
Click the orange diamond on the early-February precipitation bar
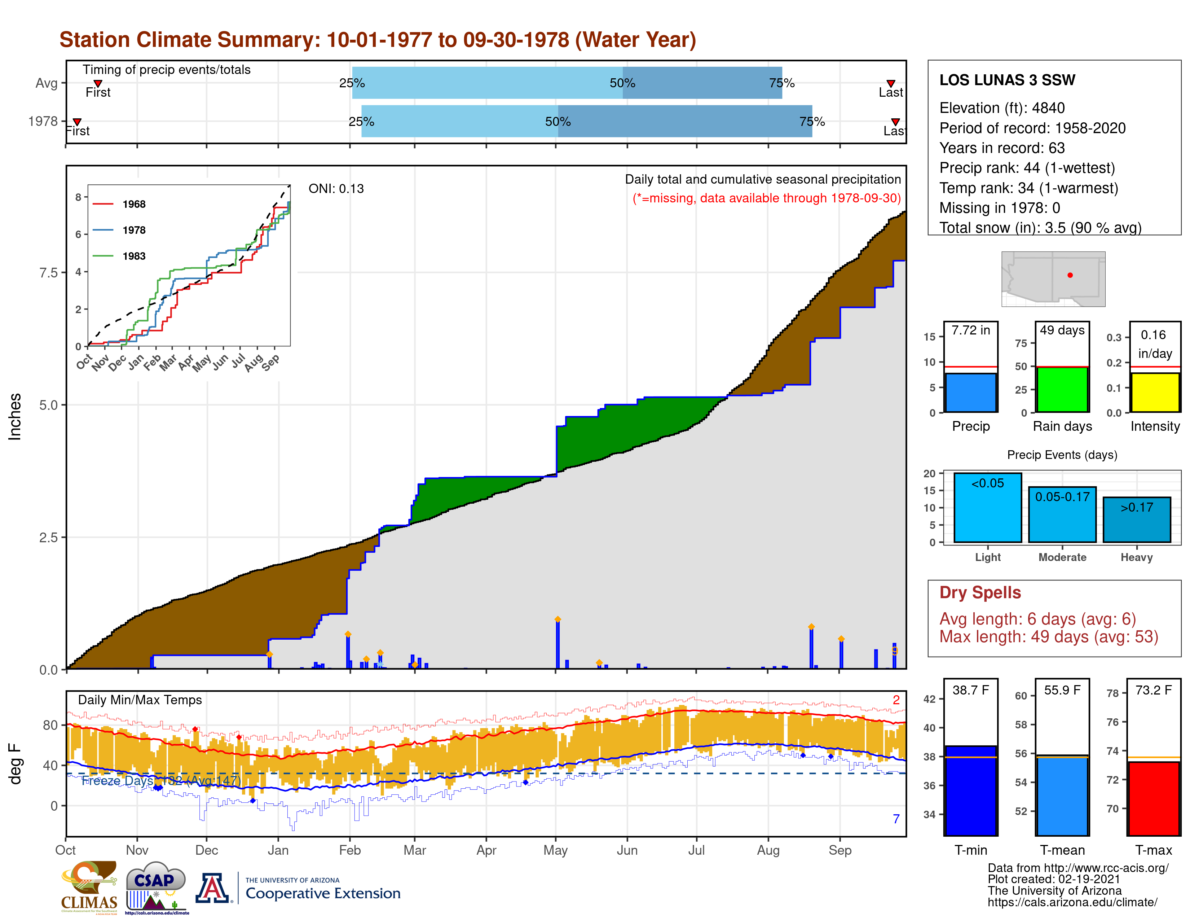(348, 634)
